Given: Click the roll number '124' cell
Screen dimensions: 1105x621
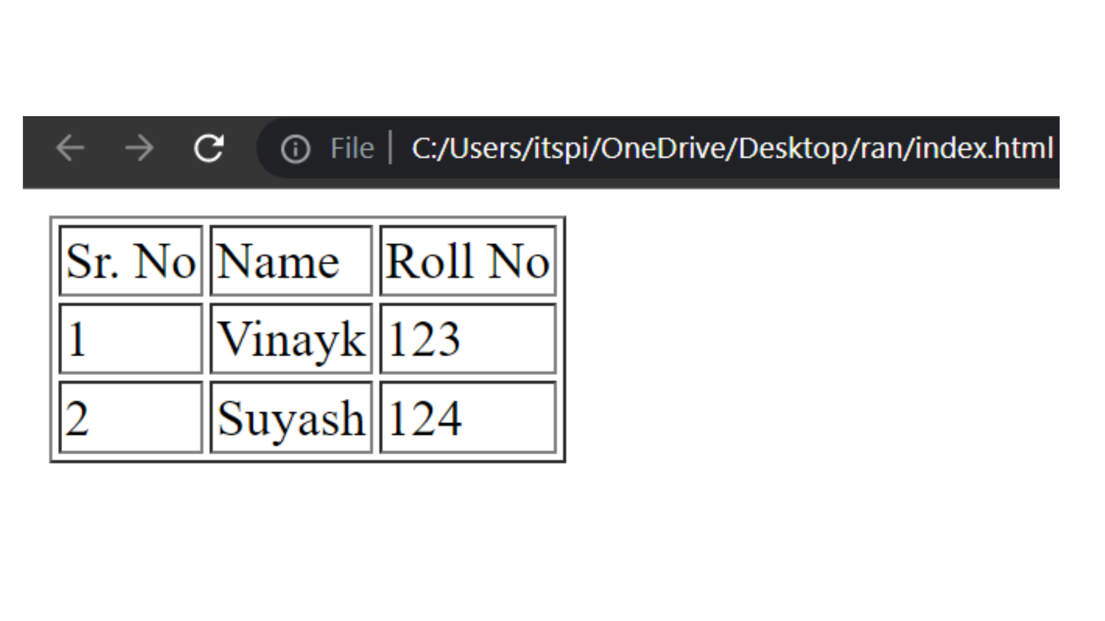Looking at the screenshot, I should 468,417.
